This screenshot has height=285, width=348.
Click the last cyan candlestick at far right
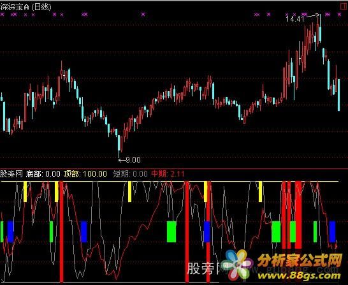click(x=338, y=95)
